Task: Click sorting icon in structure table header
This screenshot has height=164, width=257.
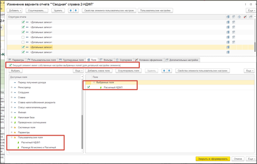Action: [239, 17]
